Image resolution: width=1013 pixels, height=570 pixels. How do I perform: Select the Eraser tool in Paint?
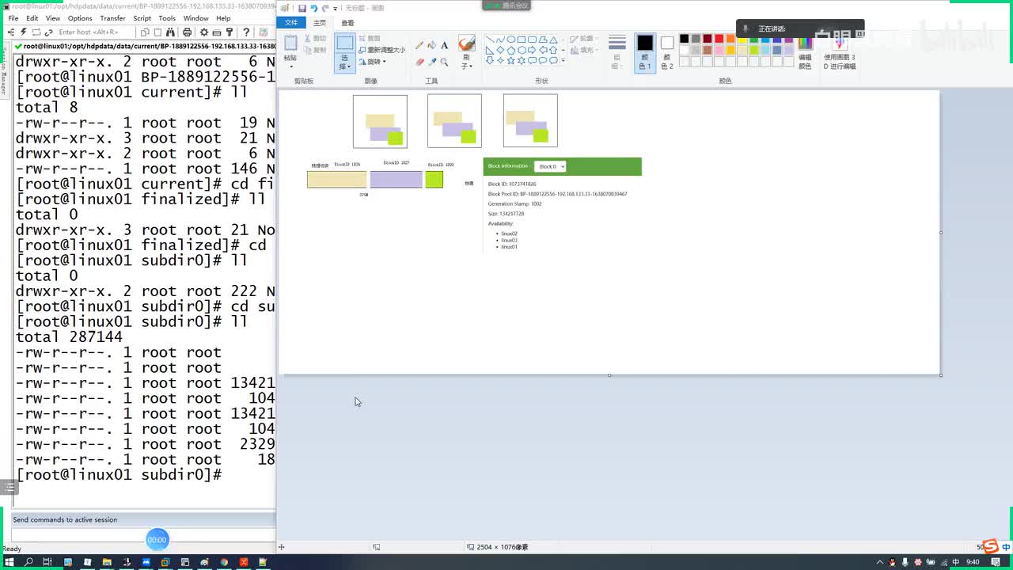(x=419, y=61)
